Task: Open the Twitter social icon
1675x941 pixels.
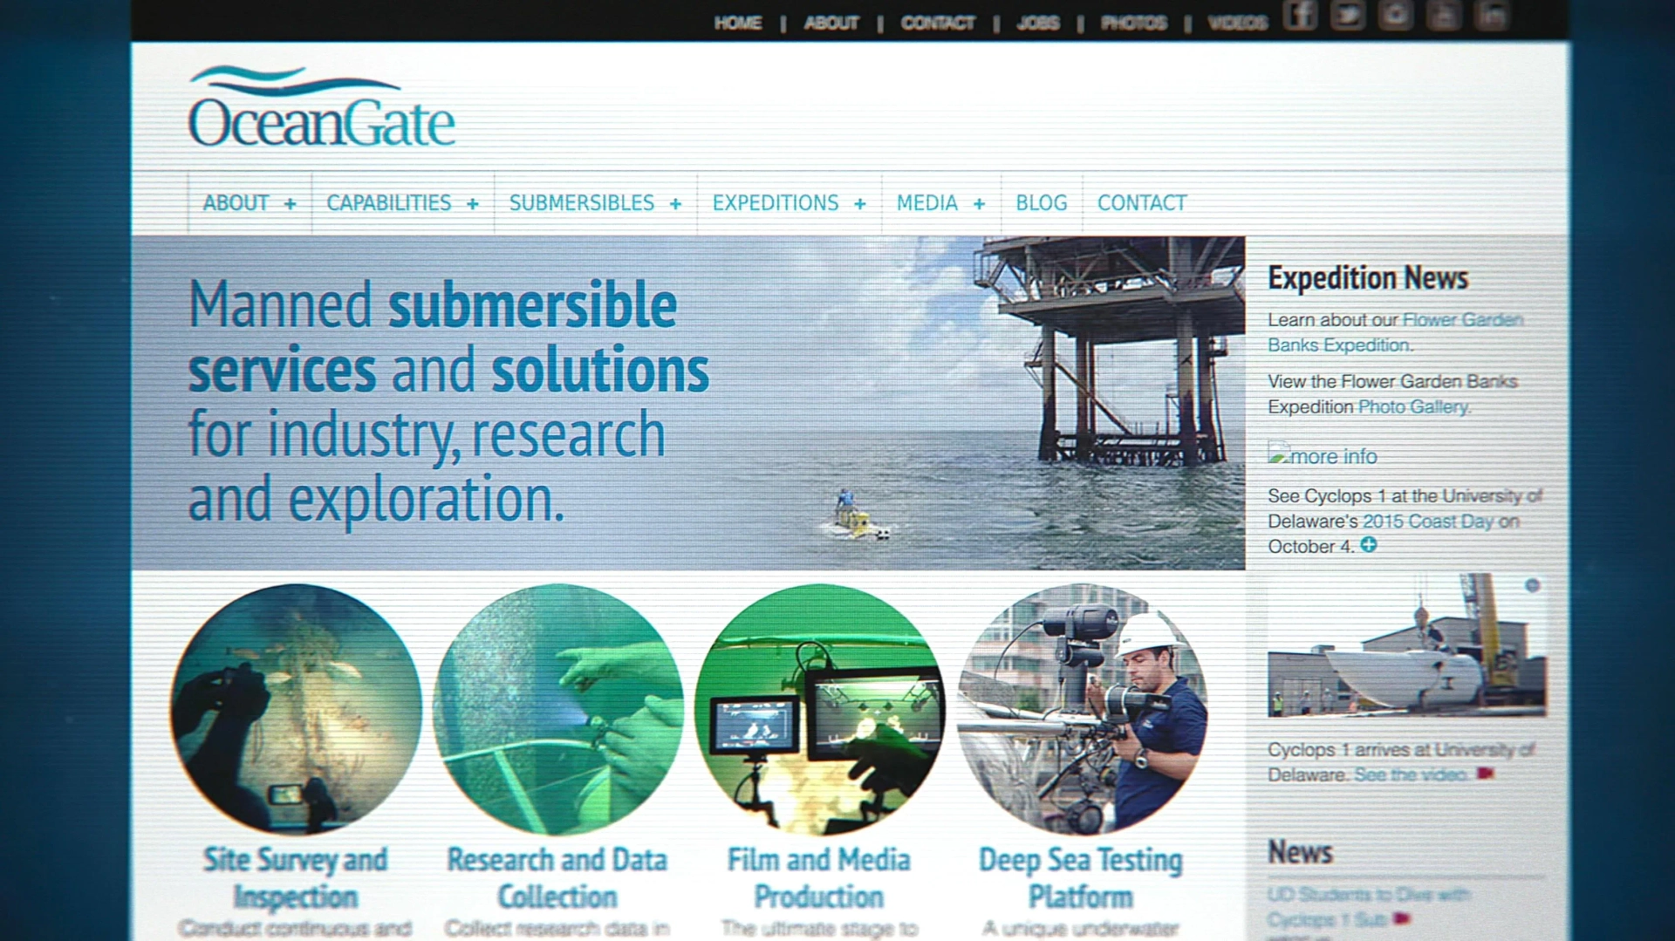Action: click(x=1348, y=15)
